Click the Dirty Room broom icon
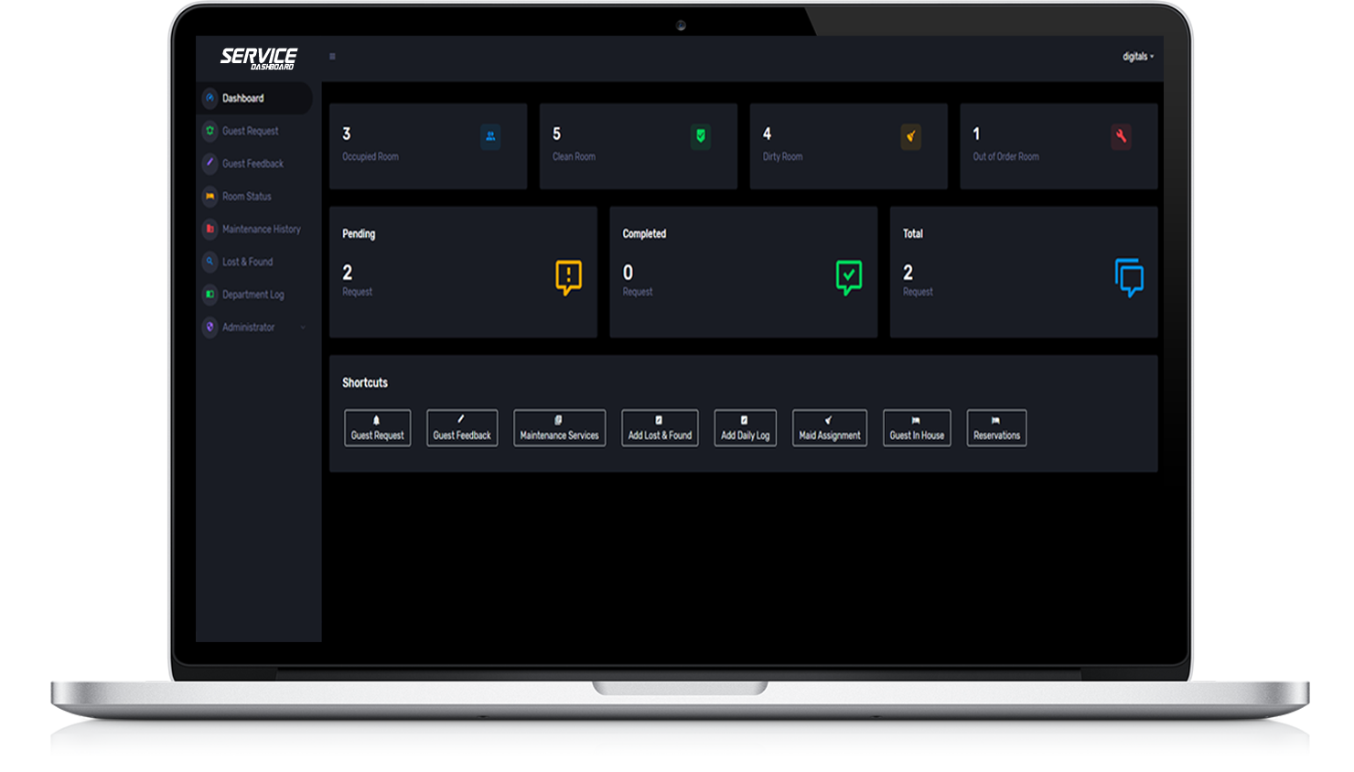Viewport: 1354px width, 772px height. pyautogui.click(x=910, y=137)
